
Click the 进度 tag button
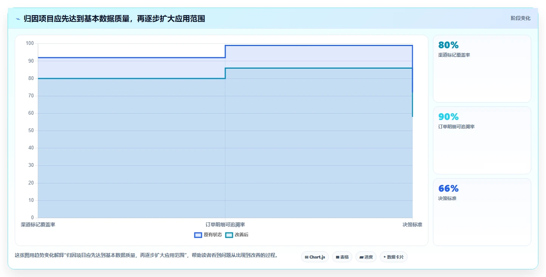[x=366, y=257]
